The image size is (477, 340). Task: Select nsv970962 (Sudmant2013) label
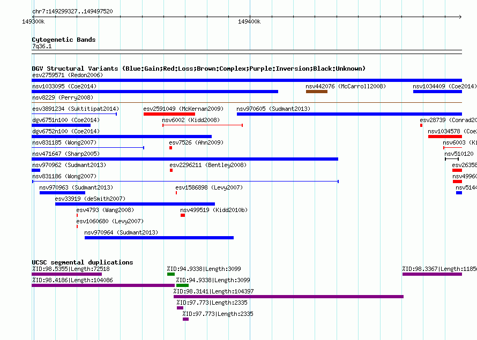69,165
